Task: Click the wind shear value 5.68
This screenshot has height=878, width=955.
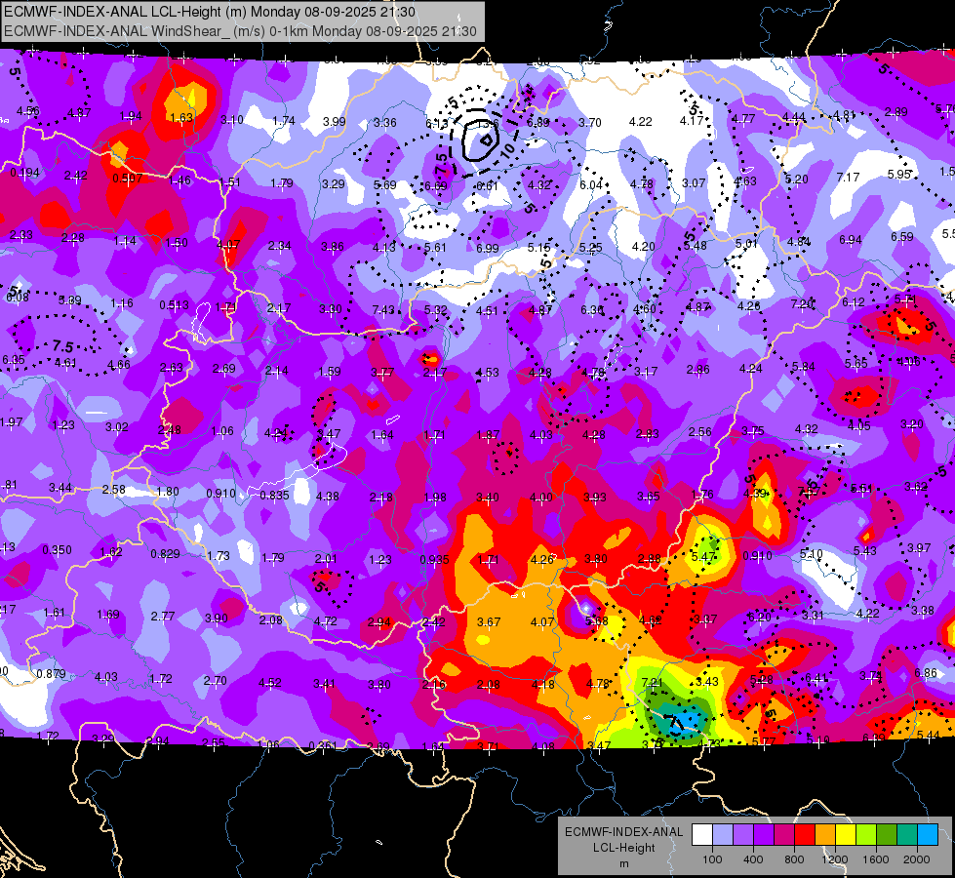Action: click(x=596, y=621)
